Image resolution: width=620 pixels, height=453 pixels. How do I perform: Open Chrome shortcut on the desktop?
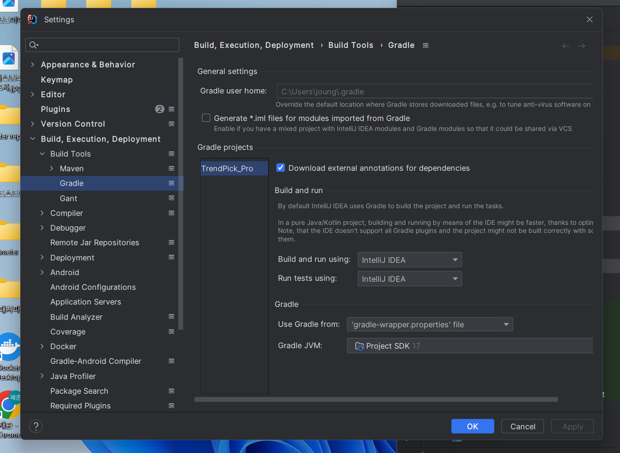coord(9,413)
